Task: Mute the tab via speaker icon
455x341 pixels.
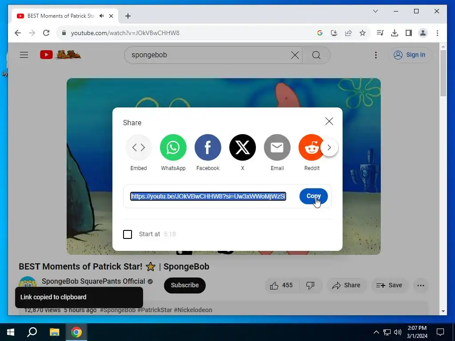Action: click(102, 16)
